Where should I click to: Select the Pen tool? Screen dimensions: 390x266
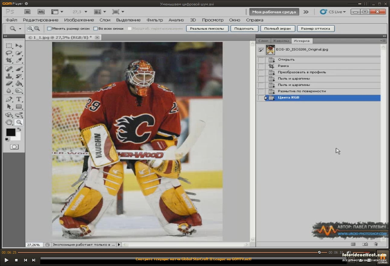point(9,99)
